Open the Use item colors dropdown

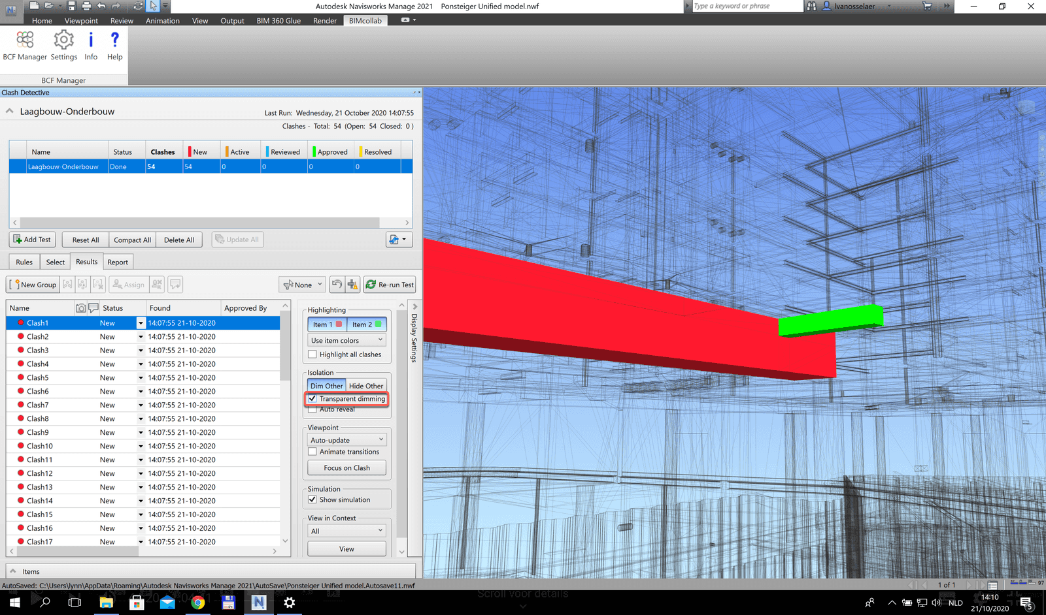pyautogui.click(x=346, y=339)
